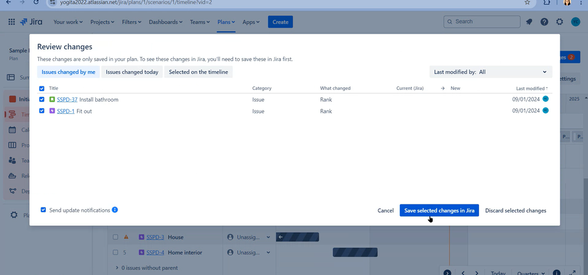Open the Dependencies icon in the sidebar
This screenshot has width=588, height=275.
[12, 191]
